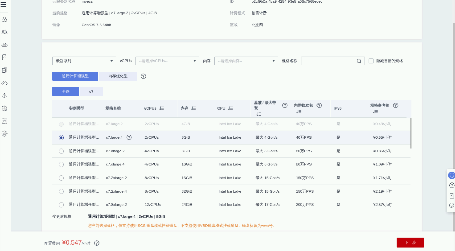Click the smiley satisfaction survey icon
Viewport: 455px width, 251px height.
pos(452,205)
